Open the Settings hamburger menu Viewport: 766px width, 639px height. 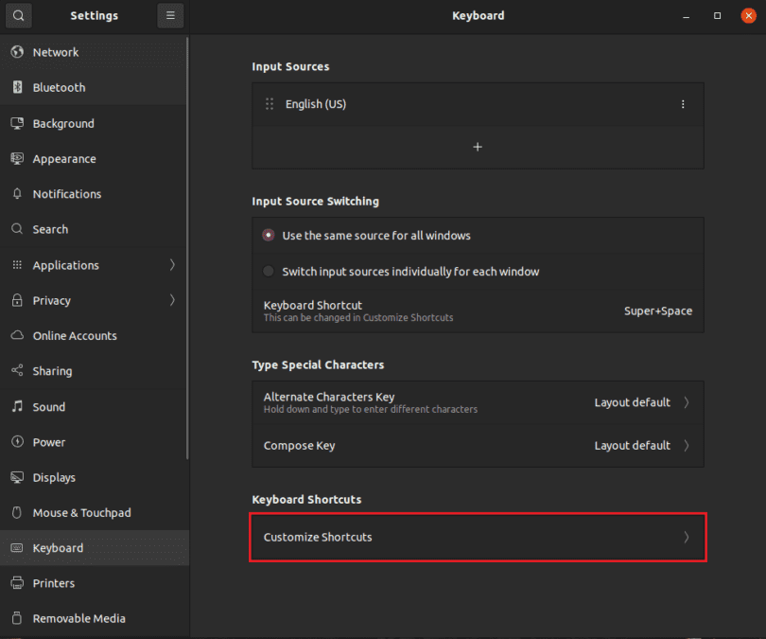click(x=170, y=15)
